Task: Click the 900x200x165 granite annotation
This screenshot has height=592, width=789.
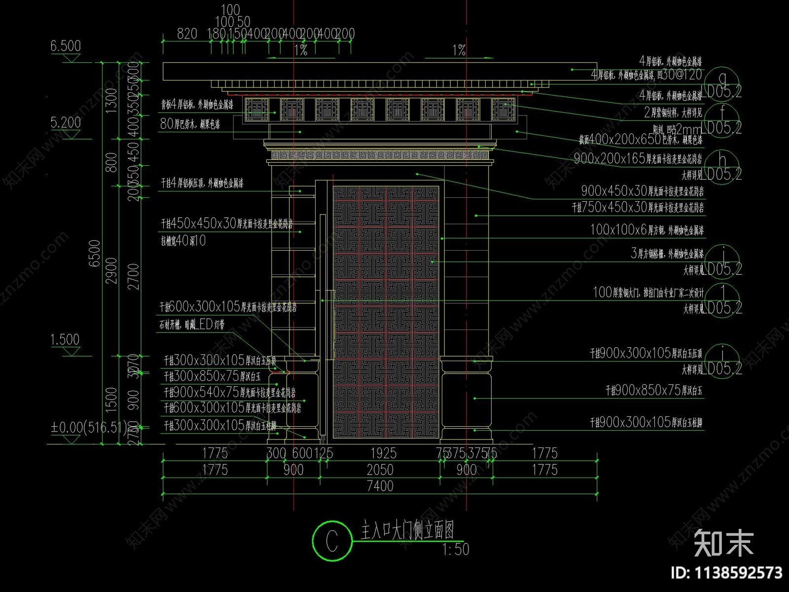Action: click(639, 158)
